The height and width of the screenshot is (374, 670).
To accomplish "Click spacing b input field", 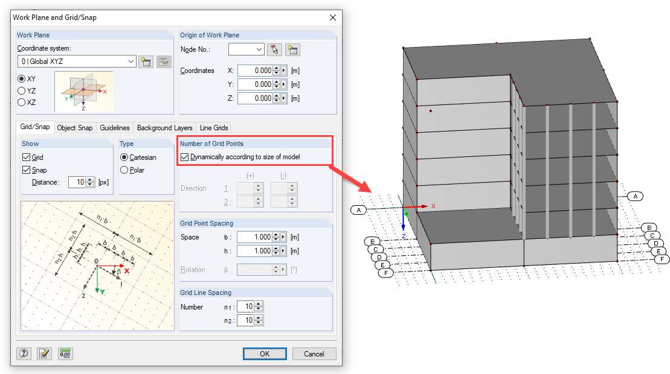I will tap(255, 237).
